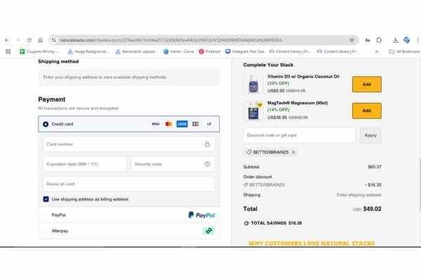Image resolution: width=421 pixels, height=280 pixels.
Task: Click the security code help icon
Action: pos(207,164)
